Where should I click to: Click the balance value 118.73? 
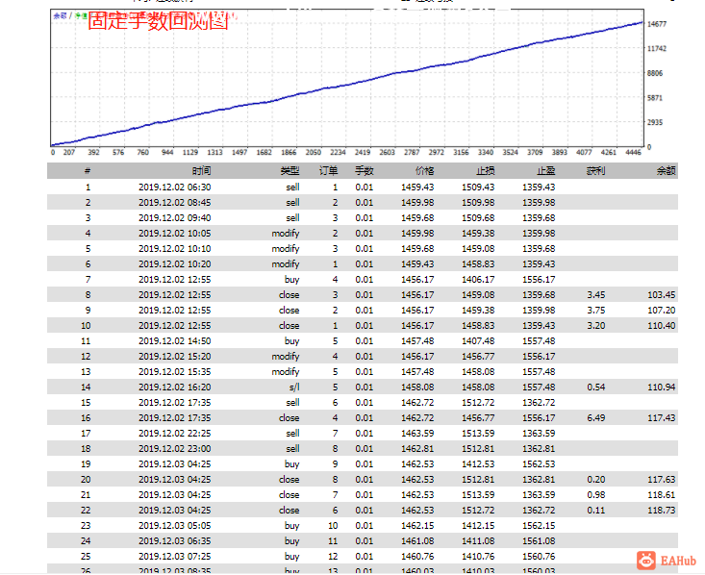point(662,511)
